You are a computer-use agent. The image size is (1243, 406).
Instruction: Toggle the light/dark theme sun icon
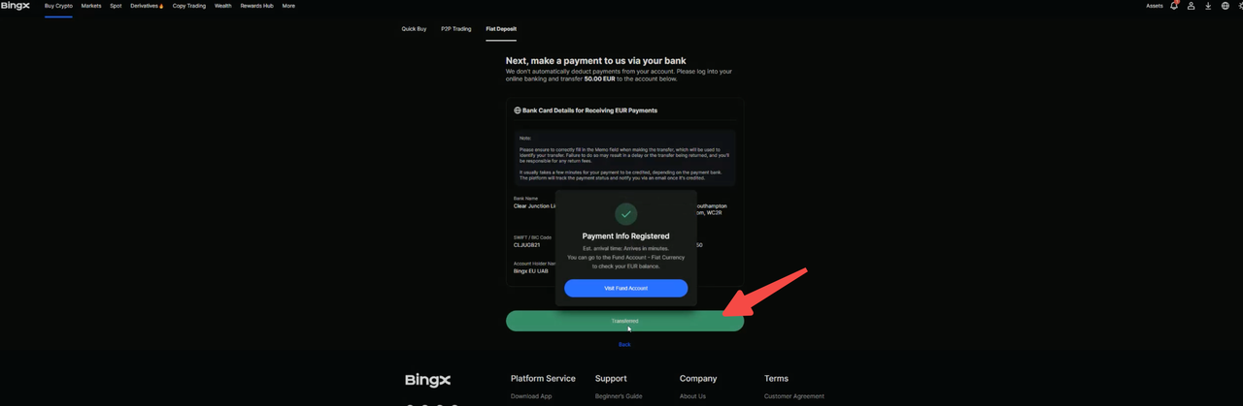1240,6
